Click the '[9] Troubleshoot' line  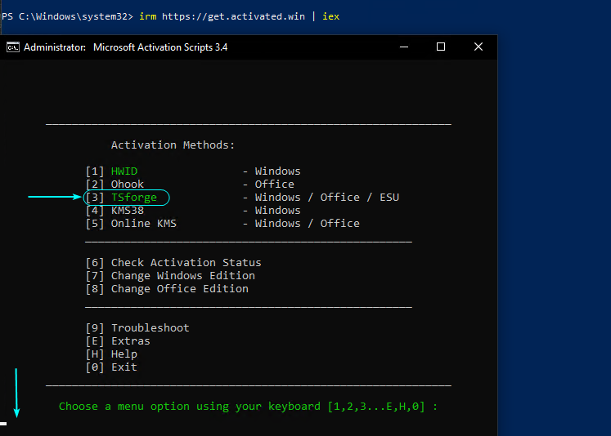137,328
